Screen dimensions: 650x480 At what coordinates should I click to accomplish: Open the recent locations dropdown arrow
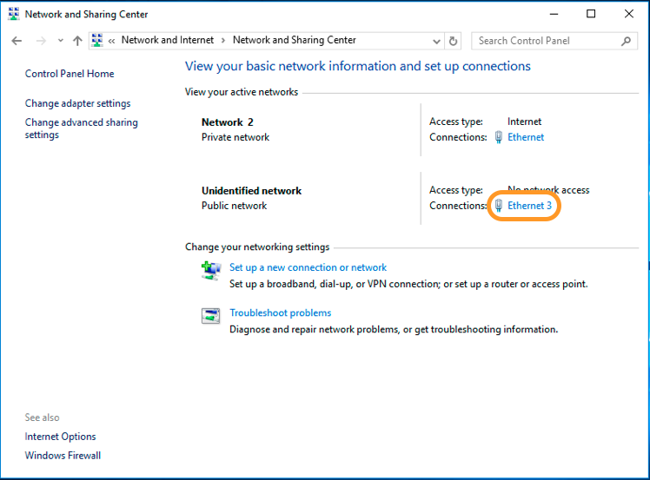pos(60,41)
